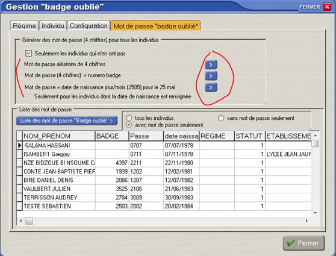Click the horizontal scrollbar thumb
This screenshot has height=256, width=336.
[x=29, y=221]
